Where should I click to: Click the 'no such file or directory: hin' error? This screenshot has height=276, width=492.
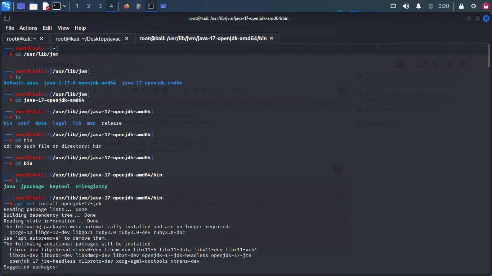coord(53,146)
